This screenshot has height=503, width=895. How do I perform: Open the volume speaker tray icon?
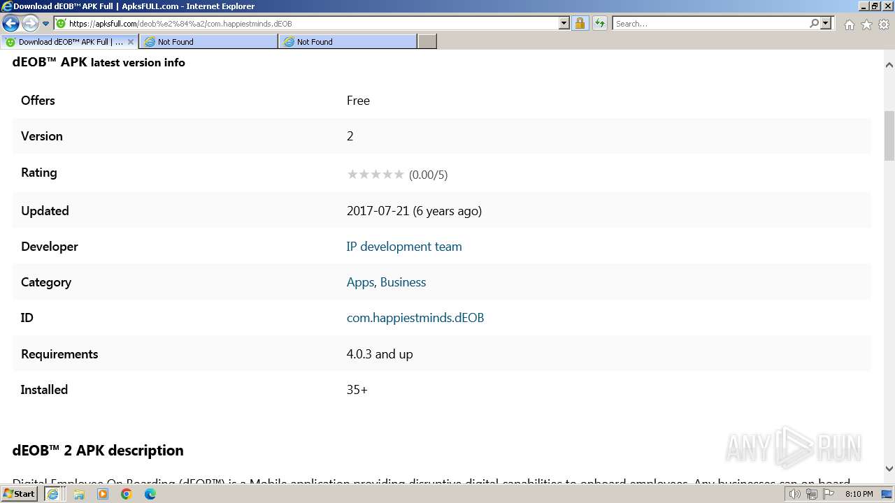795,494
